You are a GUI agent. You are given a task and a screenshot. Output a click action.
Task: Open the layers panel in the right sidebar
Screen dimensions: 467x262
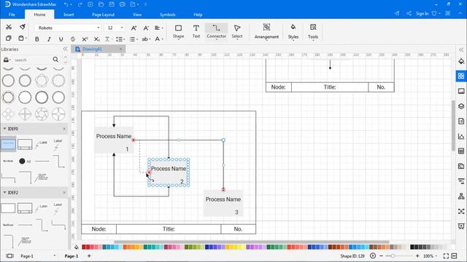click(x=461, y=106)
